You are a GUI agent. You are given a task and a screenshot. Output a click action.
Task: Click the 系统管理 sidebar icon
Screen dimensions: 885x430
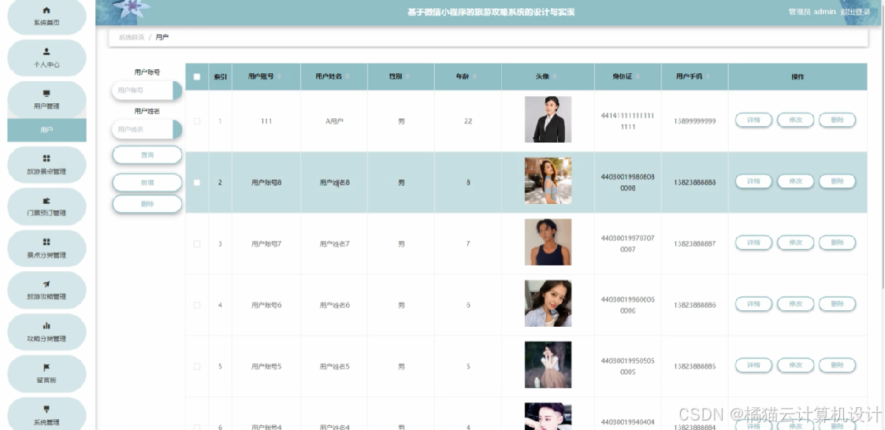pos(46,410)
